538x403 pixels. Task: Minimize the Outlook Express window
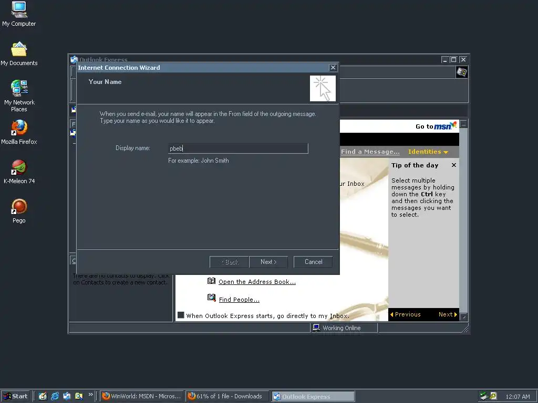444,60
